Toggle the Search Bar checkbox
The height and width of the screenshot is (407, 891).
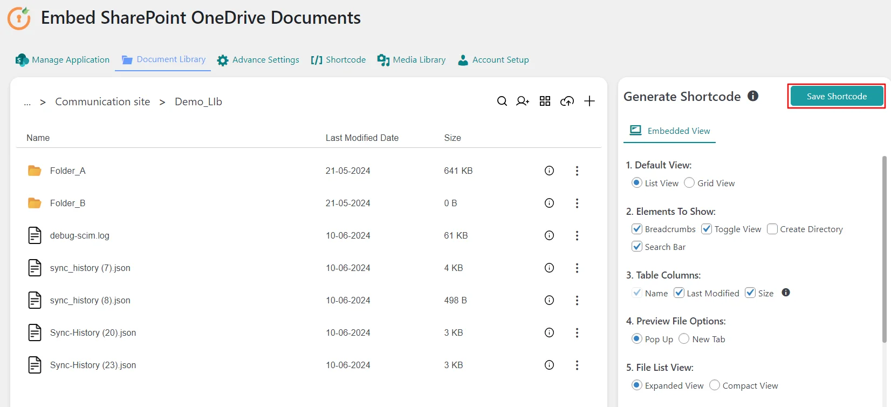coord(637,246)
